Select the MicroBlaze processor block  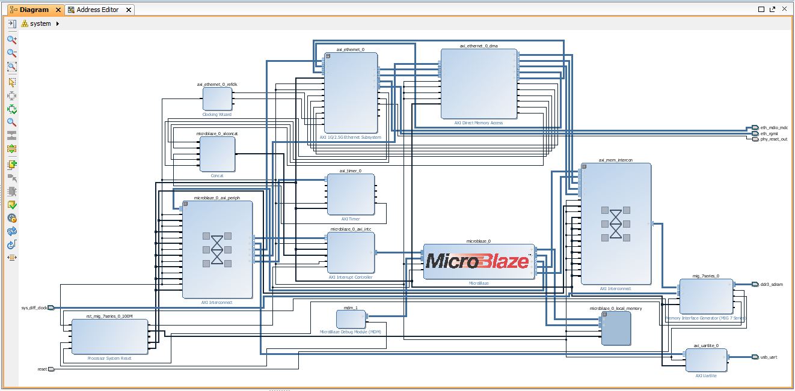click(x=479, y=262)
